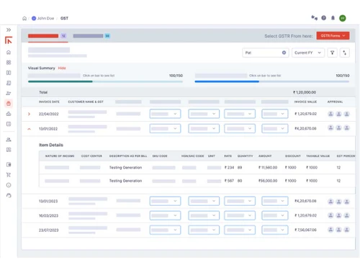This screenshot has height=270, width=360.
Task: Click first approval avatar in 13/01/2023 row
Action: (x=330, y=202)
